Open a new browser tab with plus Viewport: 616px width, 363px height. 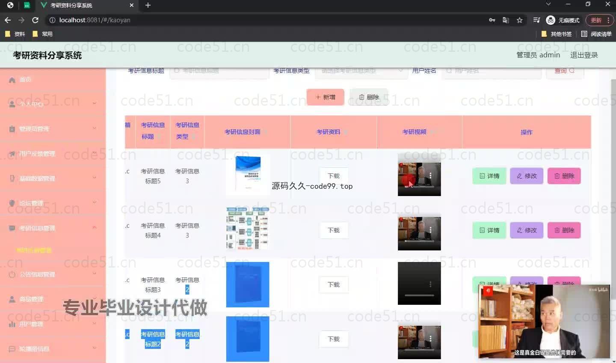(x=148, y=5)
